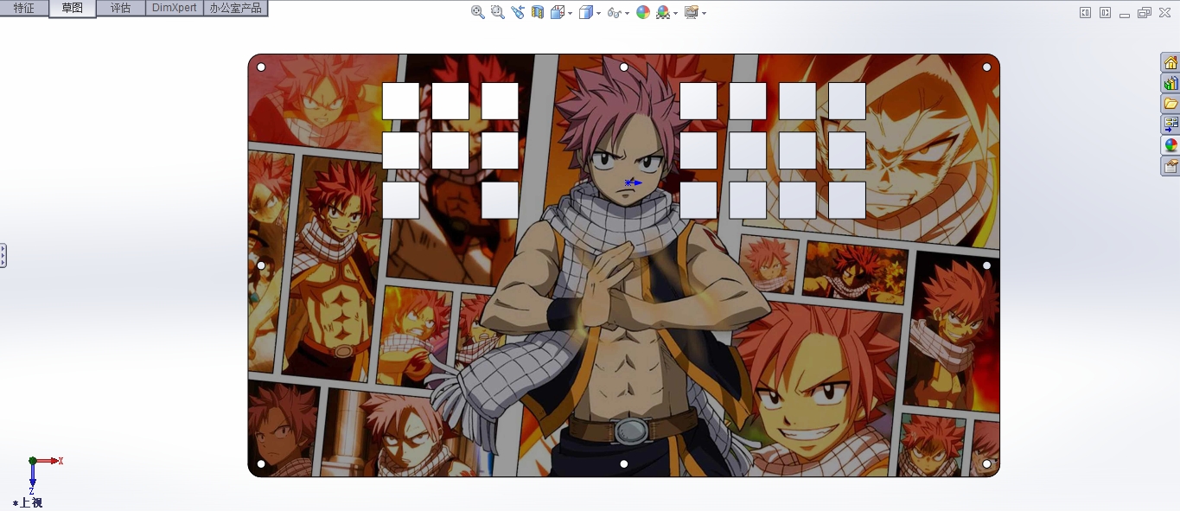Restore down the document window
Screen dimensions: 1180x511
pos(1145,12)
